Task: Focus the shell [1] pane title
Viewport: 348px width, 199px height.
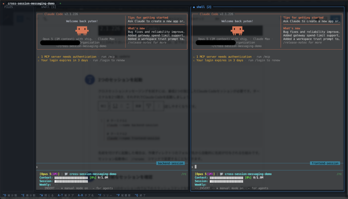Action: pos(49,7)
